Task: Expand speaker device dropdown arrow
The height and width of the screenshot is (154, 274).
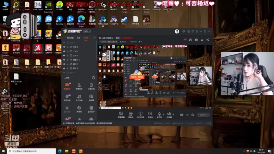Action: click(x=173, y=114)
